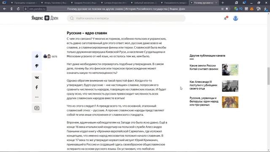
Task: Open the IQ extension icon
Action: click(241, 9)
